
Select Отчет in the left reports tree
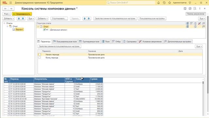click(x=15, y=26)
